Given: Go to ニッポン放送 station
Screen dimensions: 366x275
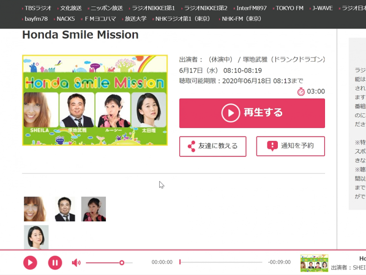Looking at the screenshot, I should 106,8.
